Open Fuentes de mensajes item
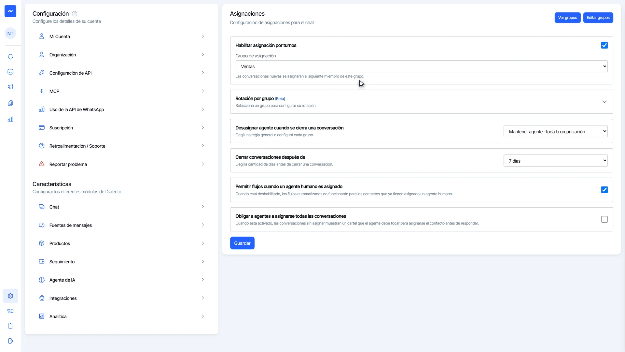625x352 pixels. click(121, 225)
